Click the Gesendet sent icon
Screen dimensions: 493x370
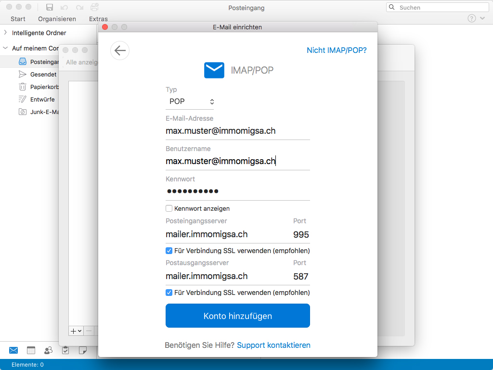pos(23,74)
